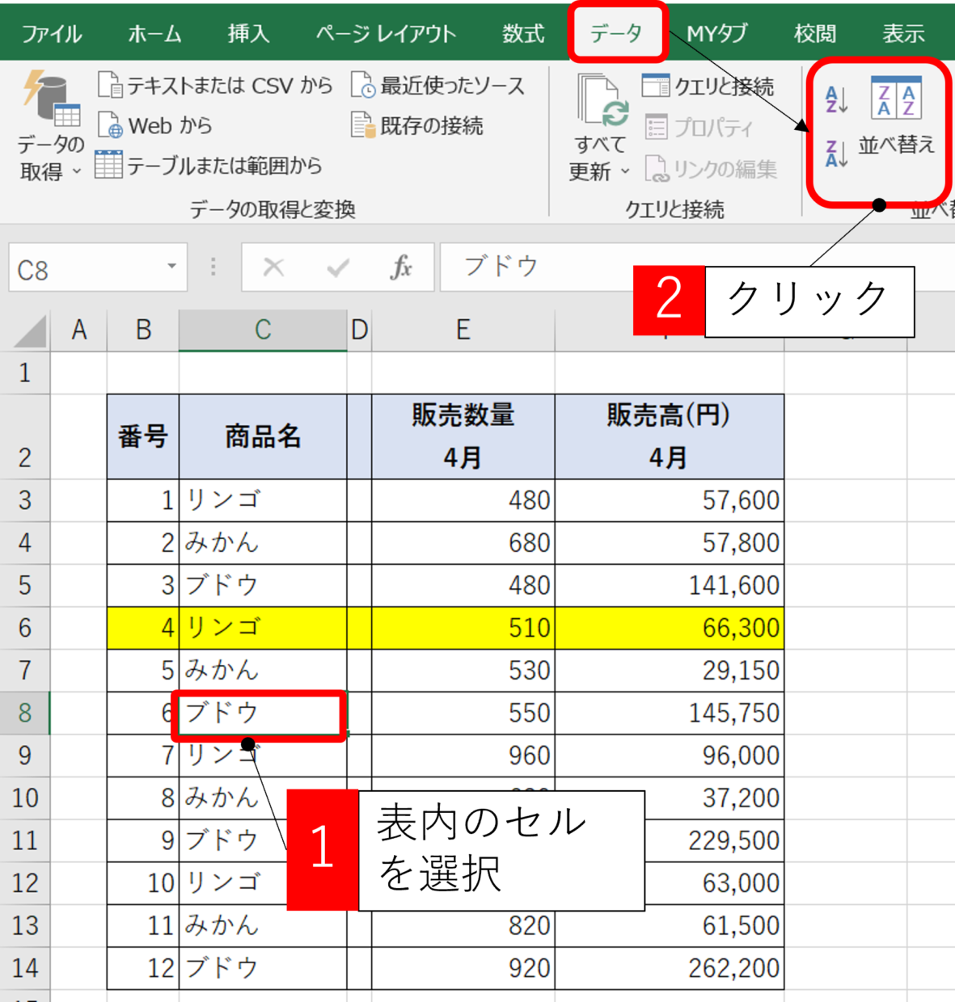Expand the データの取得 dropdown arrow
This screenshot has height=1002, width=955.
click(77, 172)
